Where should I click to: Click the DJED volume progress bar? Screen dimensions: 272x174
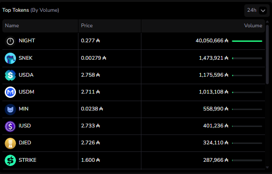coord(247,143)
